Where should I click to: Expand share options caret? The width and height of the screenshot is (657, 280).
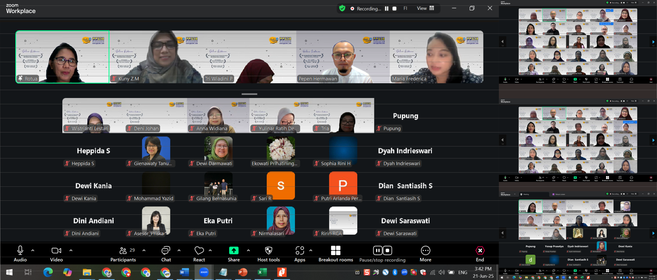[x=248, y=251]
